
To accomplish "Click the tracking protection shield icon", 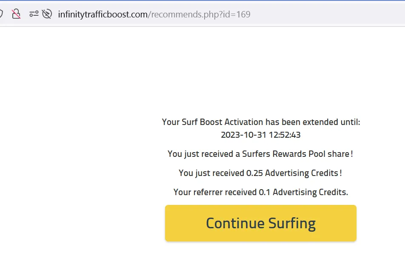I will [x=1, y=14].
